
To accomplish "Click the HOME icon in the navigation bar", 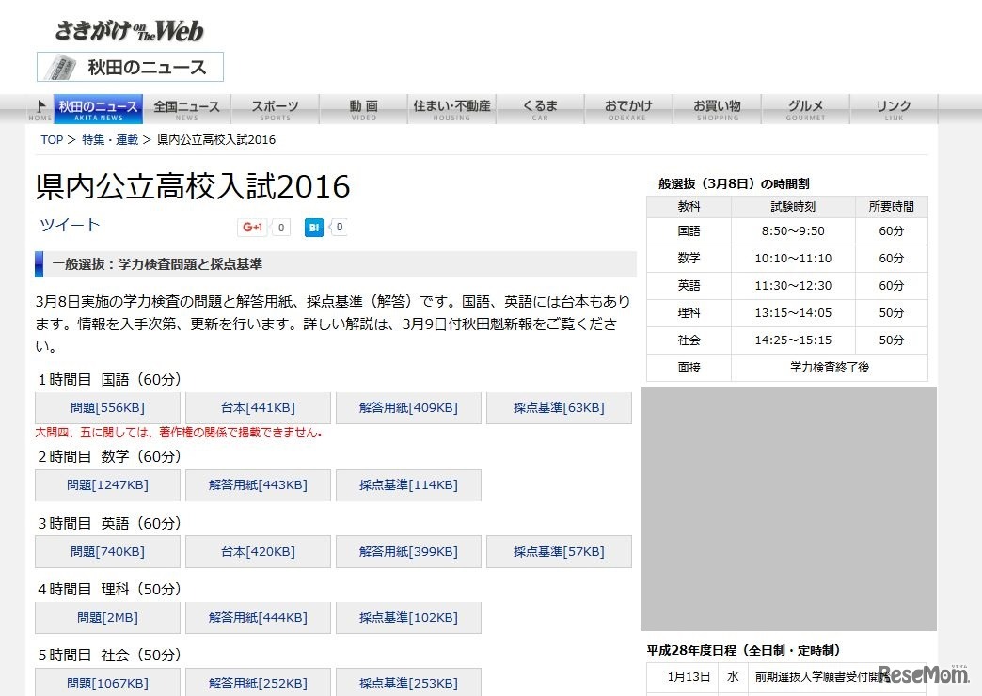I will point(40,106).
